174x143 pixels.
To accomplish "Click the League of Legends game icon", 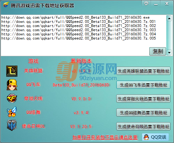I will click(12, 71).
